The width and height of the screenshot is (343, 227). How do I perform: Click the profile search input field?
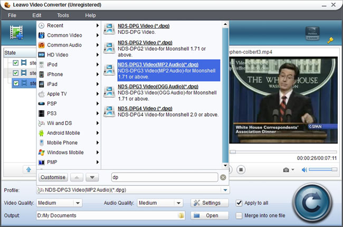click(165, 177)
